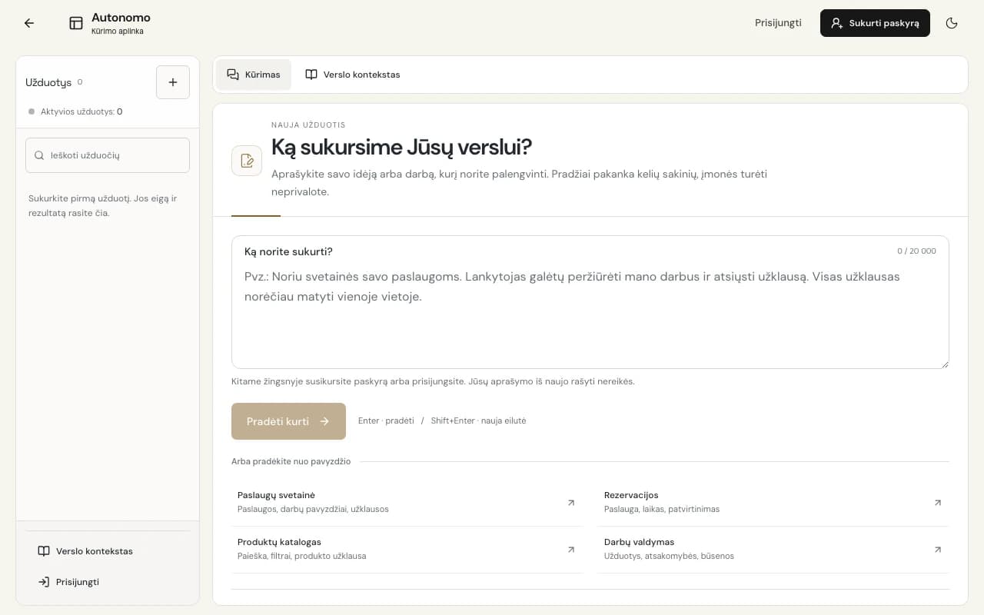Click the NAUJA UŽDUOTIS label
Viewport: 984px width, 615px height.
[x=308, y=125]
